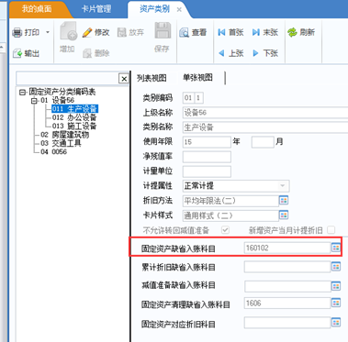Open 固定资产缺省入账科目 lookup icon
The height and width of the screenshot is (342, 348).
coord(336,248)
